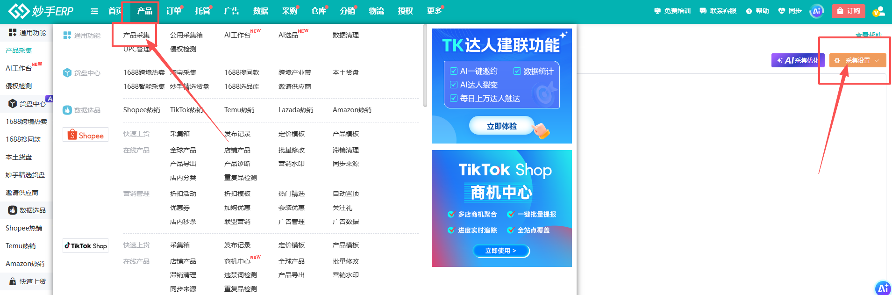This screenshot has height=295, width=892.
Task: Click 货盘中心 category in mega menu
Action: pos(82,73)
